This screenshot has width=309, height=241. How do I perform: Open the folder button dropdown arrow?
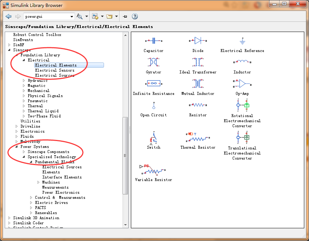[x=116, y=16]
